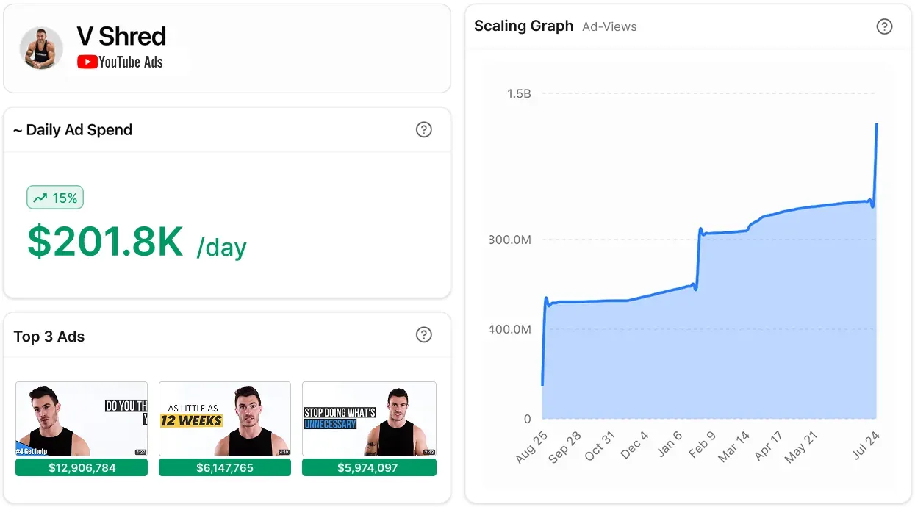Click the YouTube Ads label
The height and width of the screenshot is (507, 915).
pyautogui.click(x=131, y=62)
